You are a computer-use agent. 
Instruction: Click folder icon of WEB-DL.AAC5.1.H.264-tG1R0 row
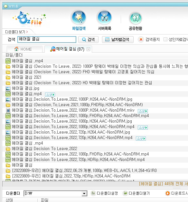(8, 171)
